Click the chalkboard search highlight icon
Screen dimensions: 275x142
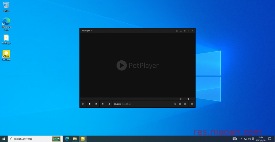pyautogui.click(x=56, y=139)
